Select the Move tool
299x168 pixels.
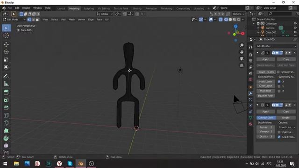tap(6, 44)
